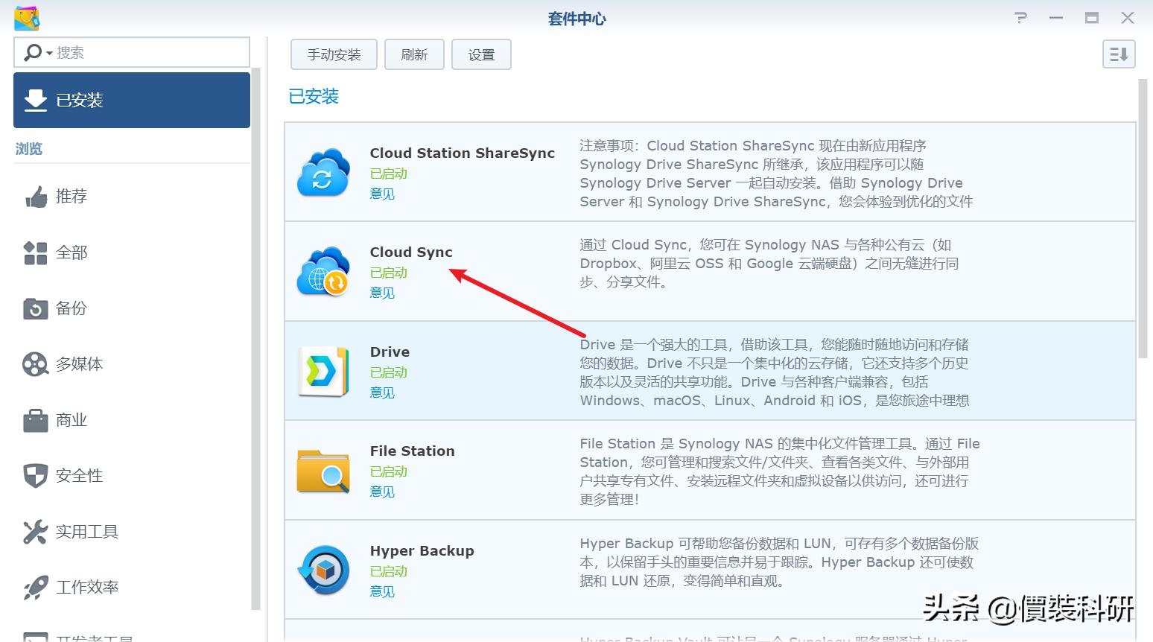1153x642 pixels.
Task: Click the 实用工具 wrench icon
Action: tap(34, 531)
